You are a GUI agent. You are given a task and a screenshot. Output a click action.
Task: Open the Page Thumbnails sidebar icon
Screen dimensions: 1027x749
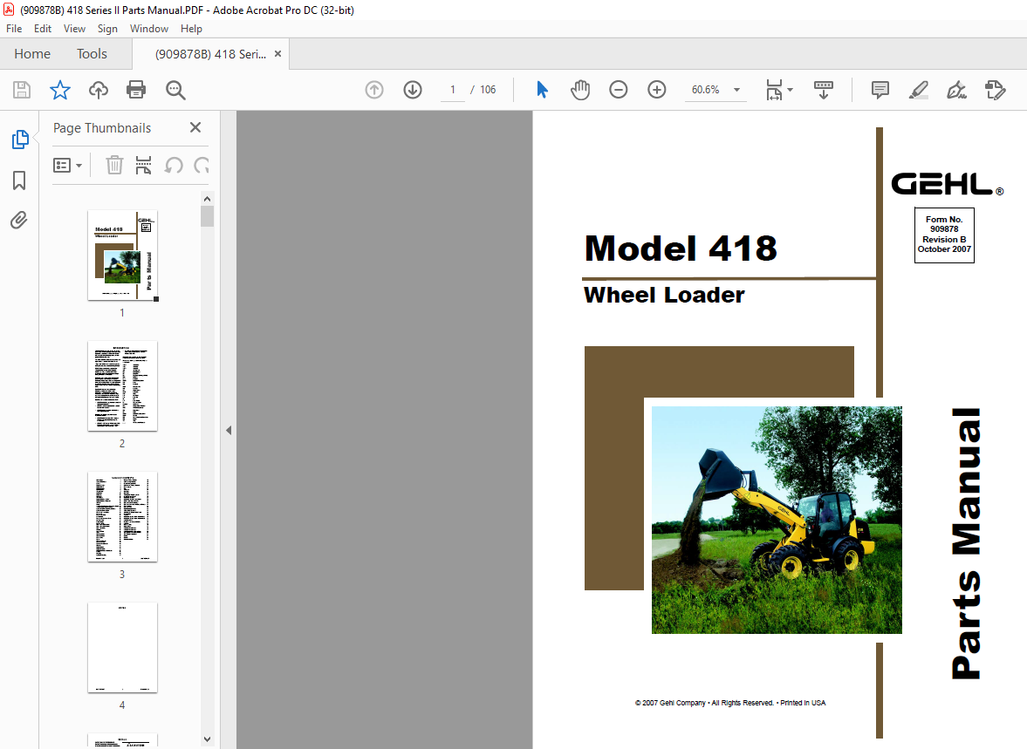point(20,140)
